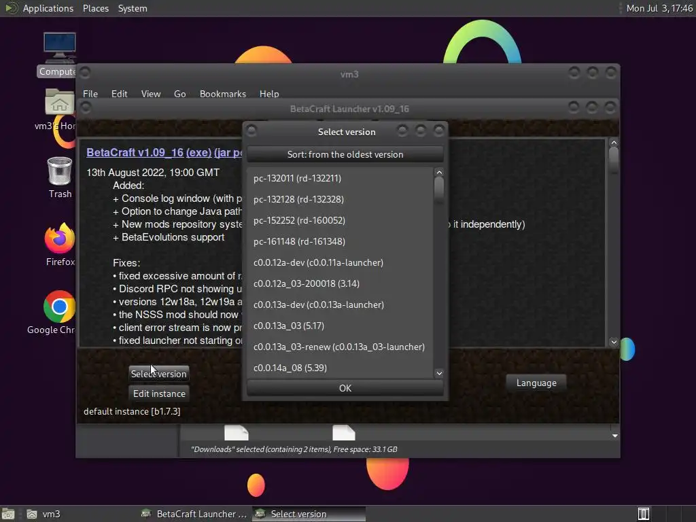Click the Select version dialog left window button
The width and height of the screenshot is (696, 522).
click(x=251, y=130)
